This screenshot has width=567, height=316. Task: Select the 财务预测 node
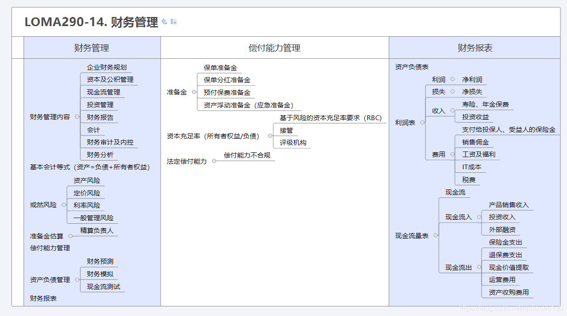point(100,262)
